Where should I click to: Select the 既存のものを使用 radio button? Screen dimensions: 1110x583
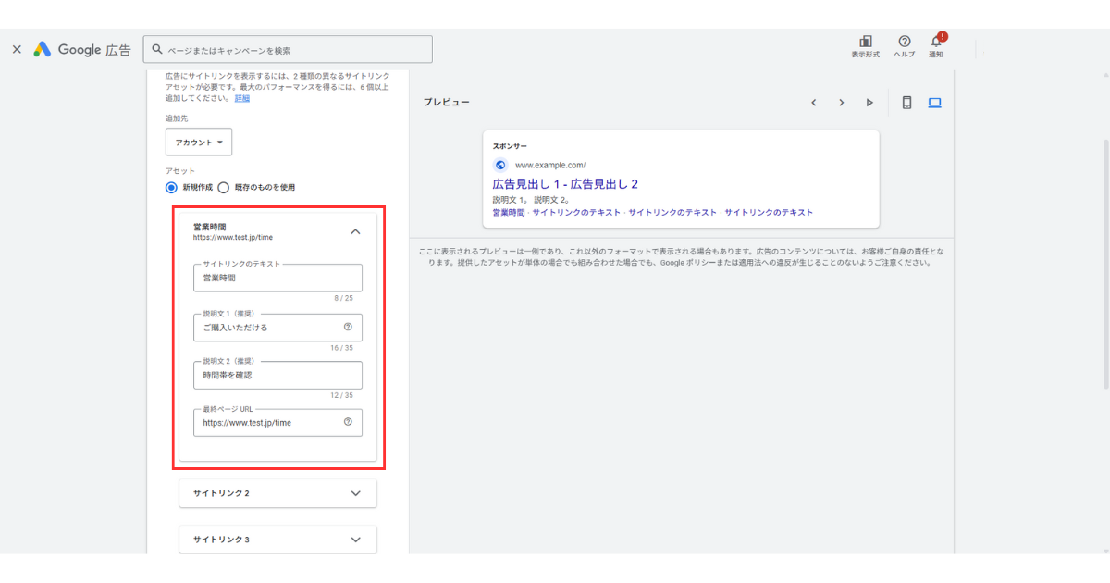point(223,187)
